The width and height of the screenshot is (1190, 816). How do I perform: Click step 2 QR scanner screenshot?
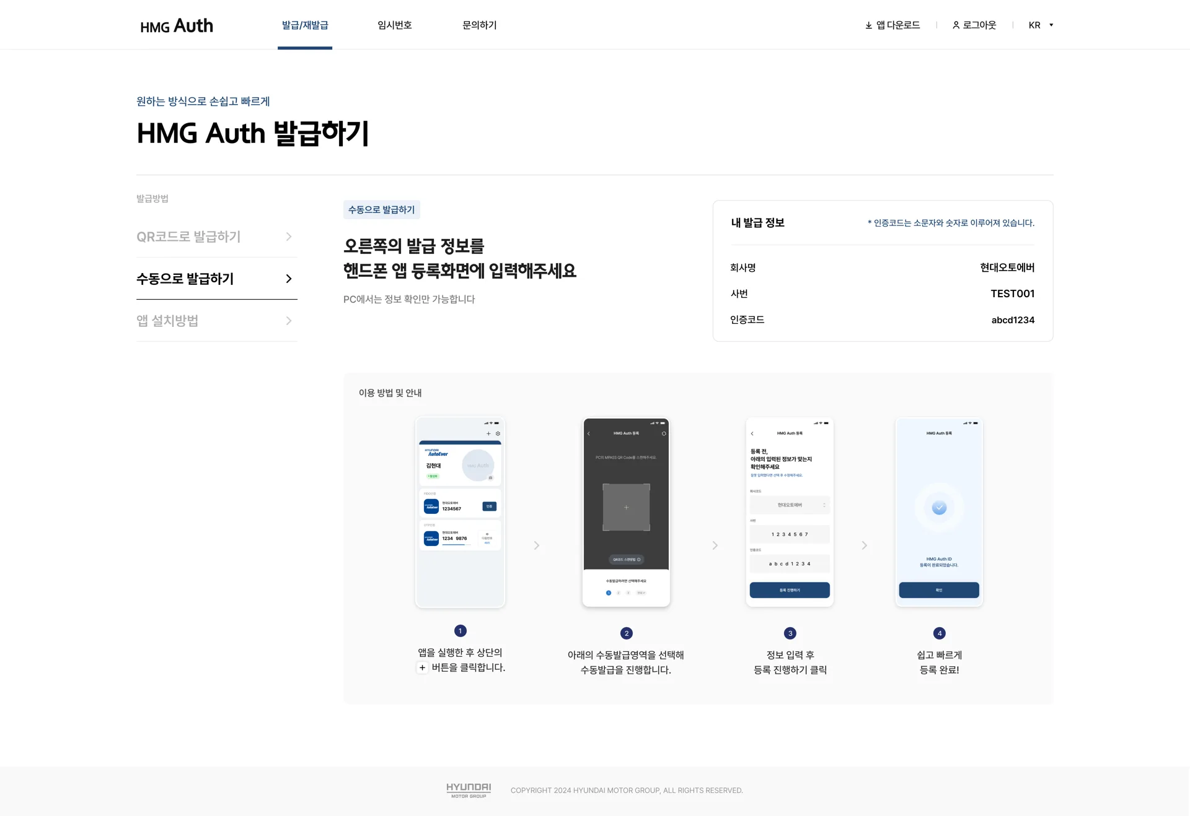coord(626,513)
